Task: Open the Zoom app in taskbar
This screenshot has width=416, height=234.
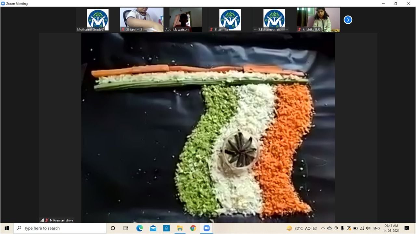Action: point(206,228)
